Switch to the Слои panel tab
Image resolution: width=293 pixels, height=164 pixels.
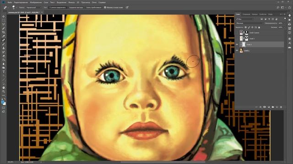[x=238, y=14]
